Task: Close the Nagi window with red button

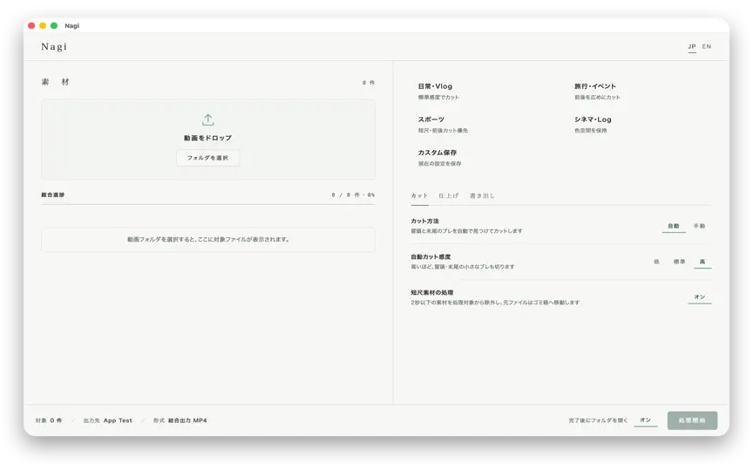Action: [x=31, y=25]
